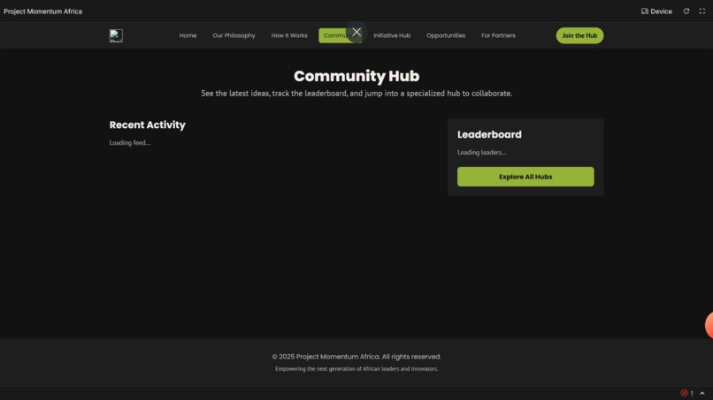Click the Leaderboard heading

(489, 134)
